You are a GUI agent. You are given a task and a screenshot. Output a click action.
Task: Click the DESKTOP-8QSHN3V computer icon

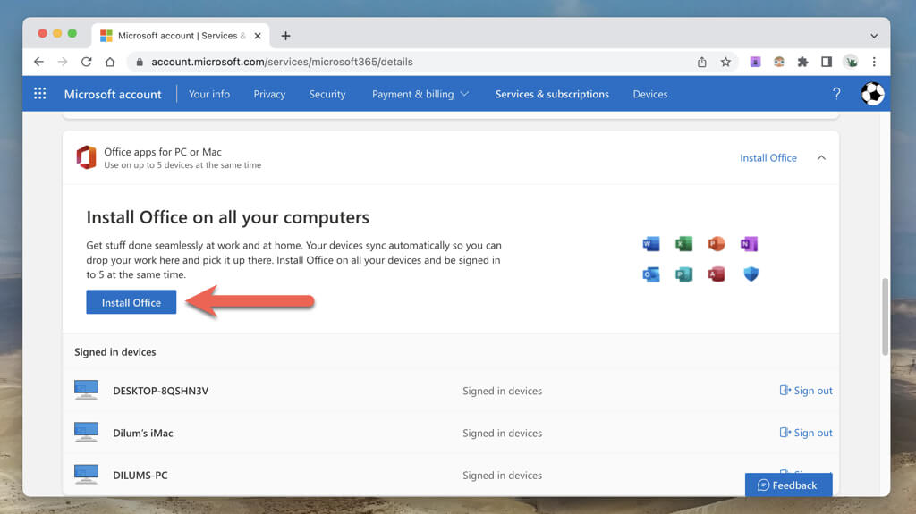coord(86,390)
